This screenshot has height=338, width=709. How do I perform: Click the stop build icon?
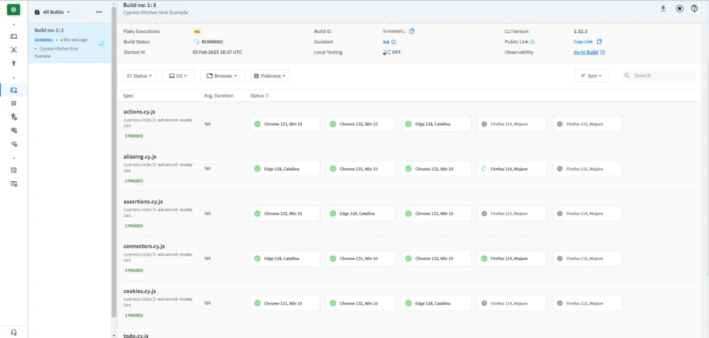pyautogui.click(x=679, y=8)
